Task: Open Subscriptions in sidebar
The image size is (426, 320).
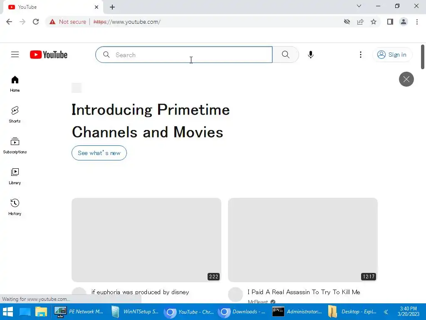Action: coord(15,145)
